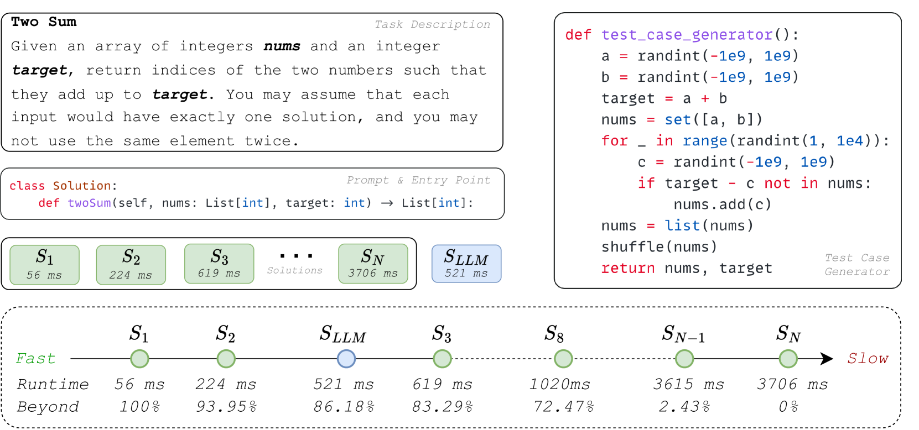The image size is (919, 430).
Task: Select the '0%' Beyond value
Action: 788,407
